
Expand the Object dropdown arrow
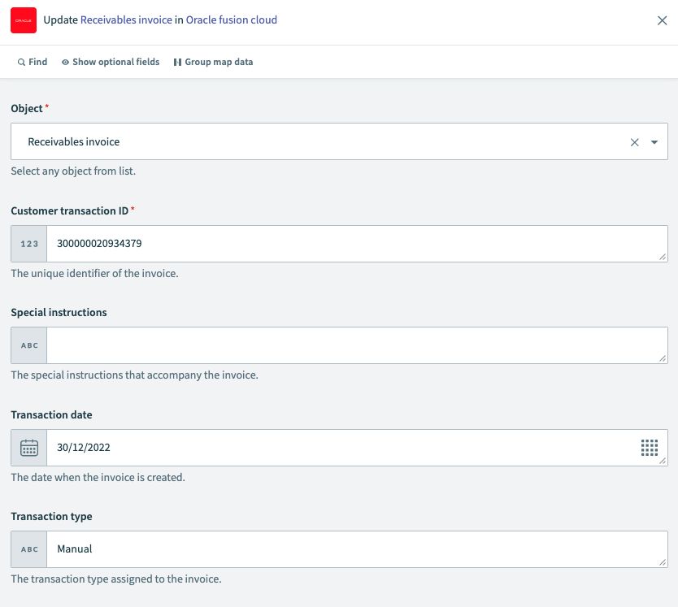pos(654,142)
